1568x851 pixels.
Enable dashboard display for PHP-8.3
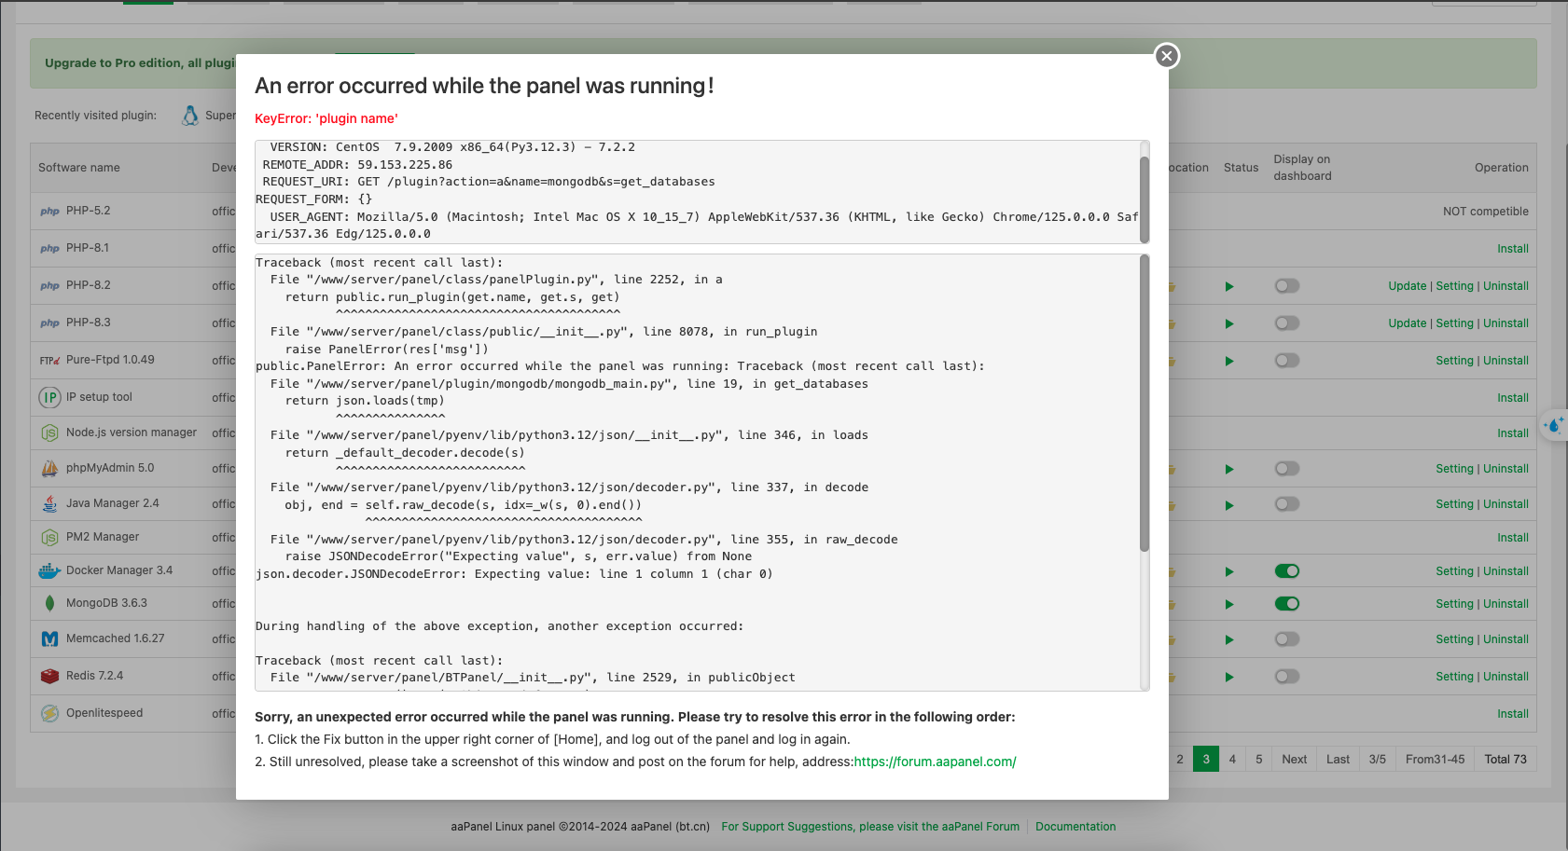pos(1287,323)
